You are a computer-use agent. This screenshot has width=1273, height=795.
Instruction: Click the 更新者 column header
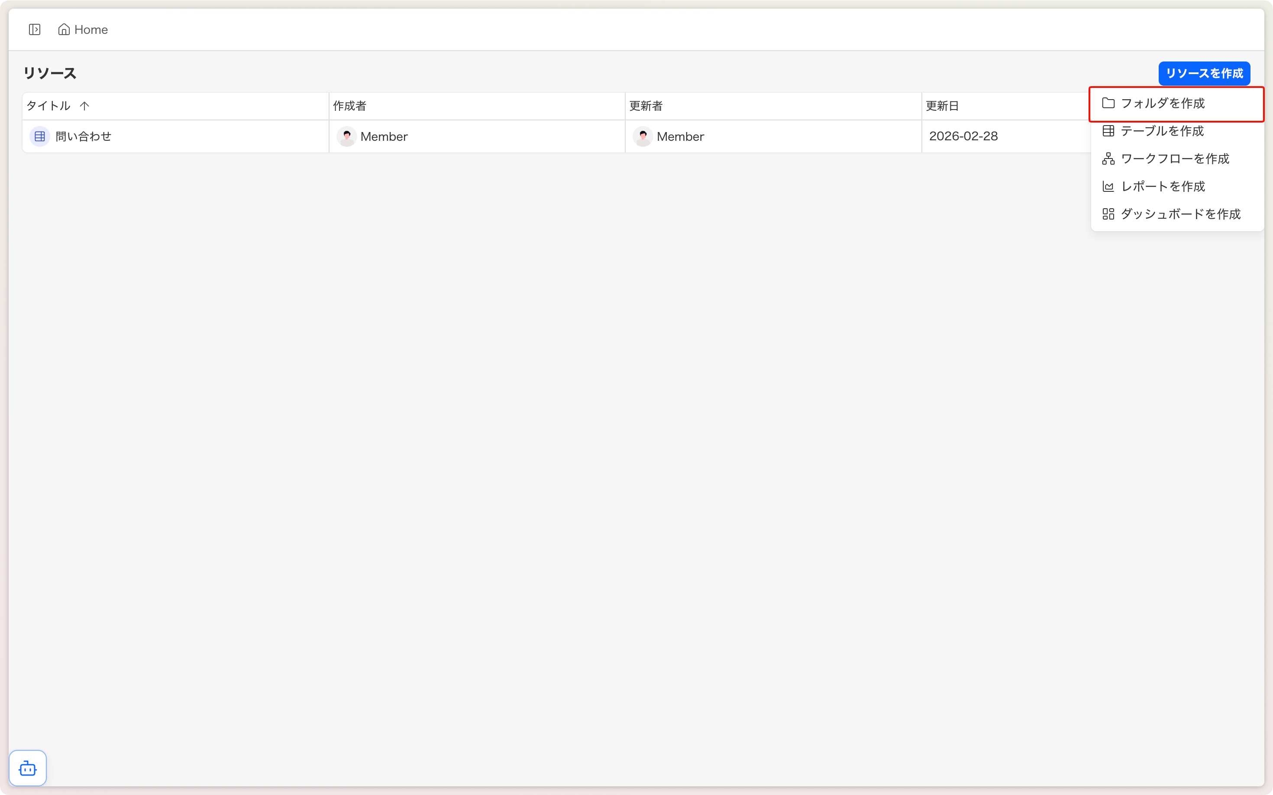pos(646,106)
